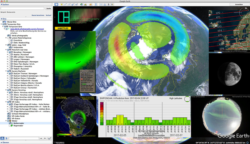Click the KP-Index map overlay thumbnail

[x=229, y=31]
